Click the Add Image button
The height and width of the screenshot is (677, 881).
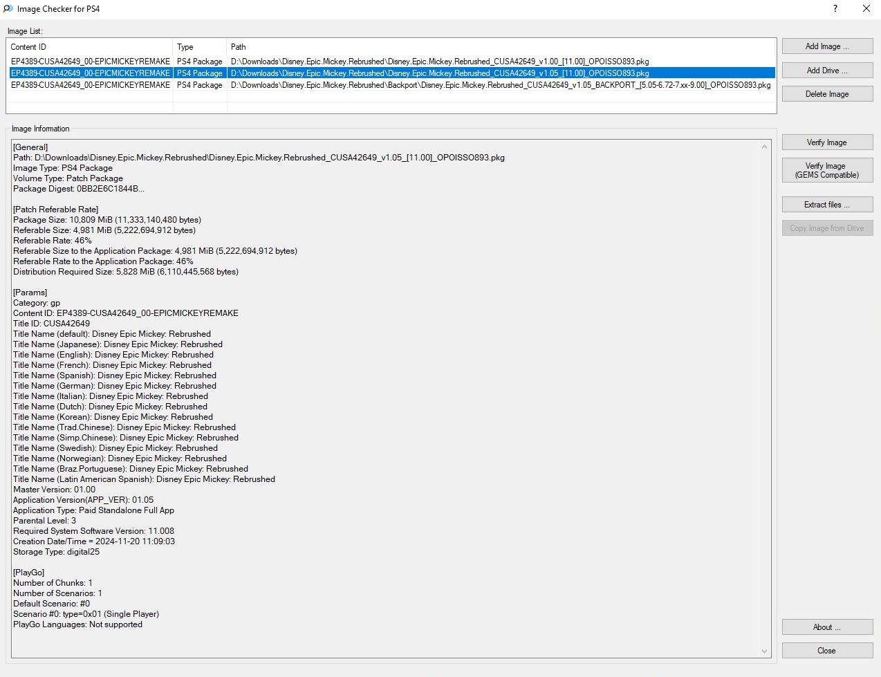click(x=827, y=46)
